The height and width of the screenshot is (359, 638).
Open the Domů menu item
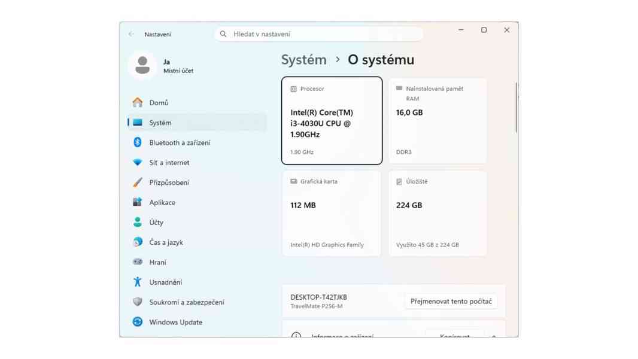pyautogui.click(x=197, y=102)
